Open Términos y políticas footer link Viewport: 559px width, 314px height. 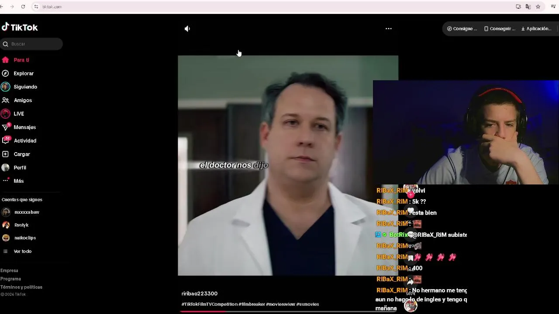point(21,287)
